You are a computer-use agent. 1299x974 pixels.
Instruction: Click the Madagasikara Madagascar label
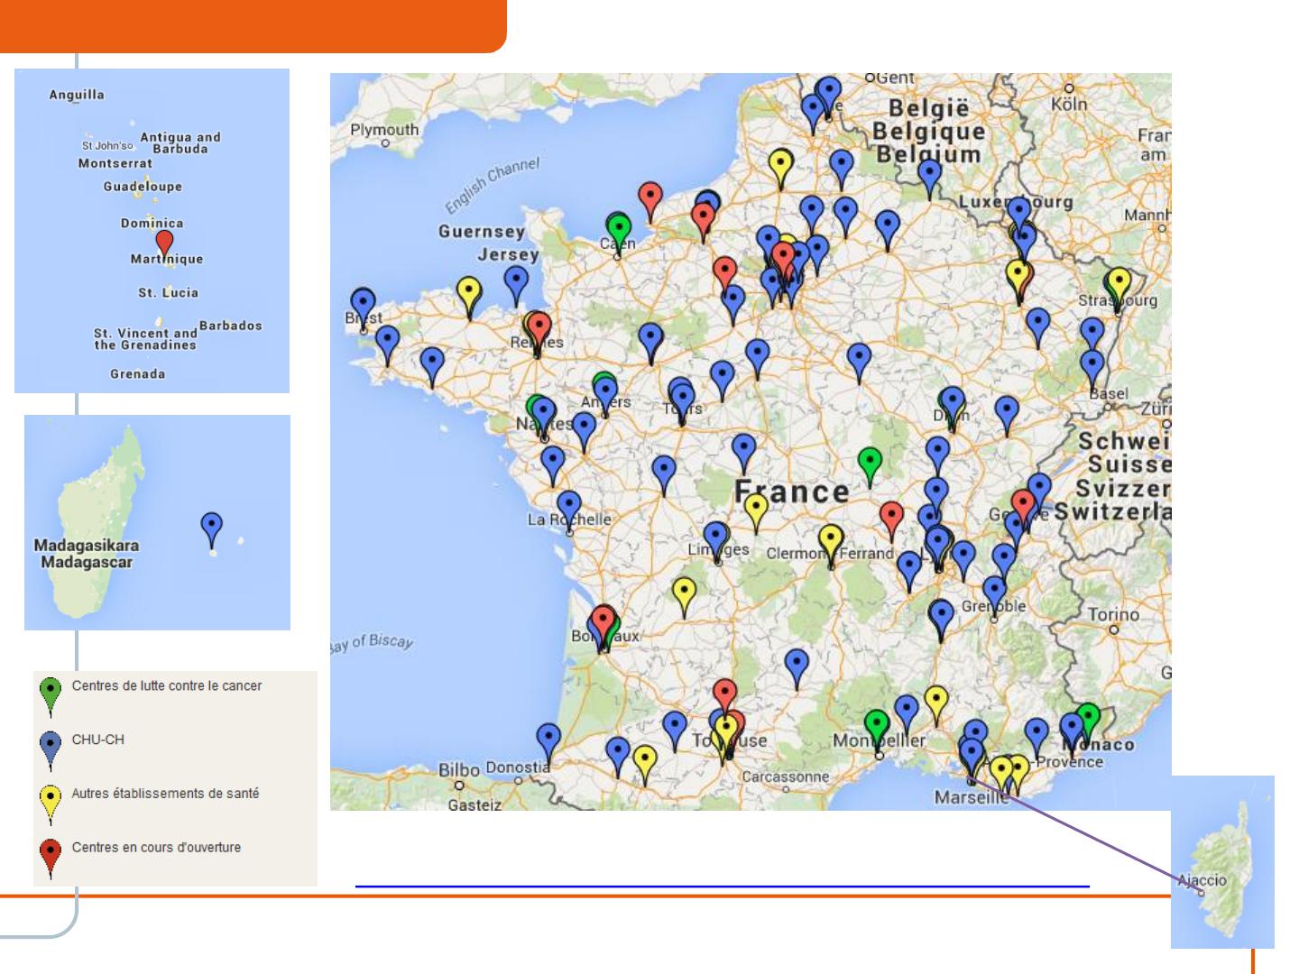[x=87, y=554]
